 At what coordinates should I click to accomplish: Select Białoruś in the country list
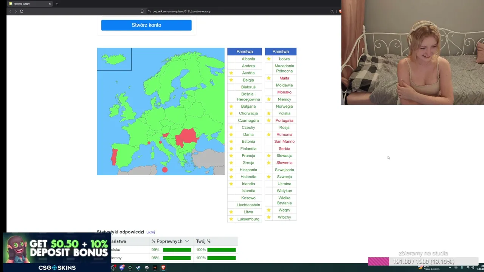(x=248, y=87)
